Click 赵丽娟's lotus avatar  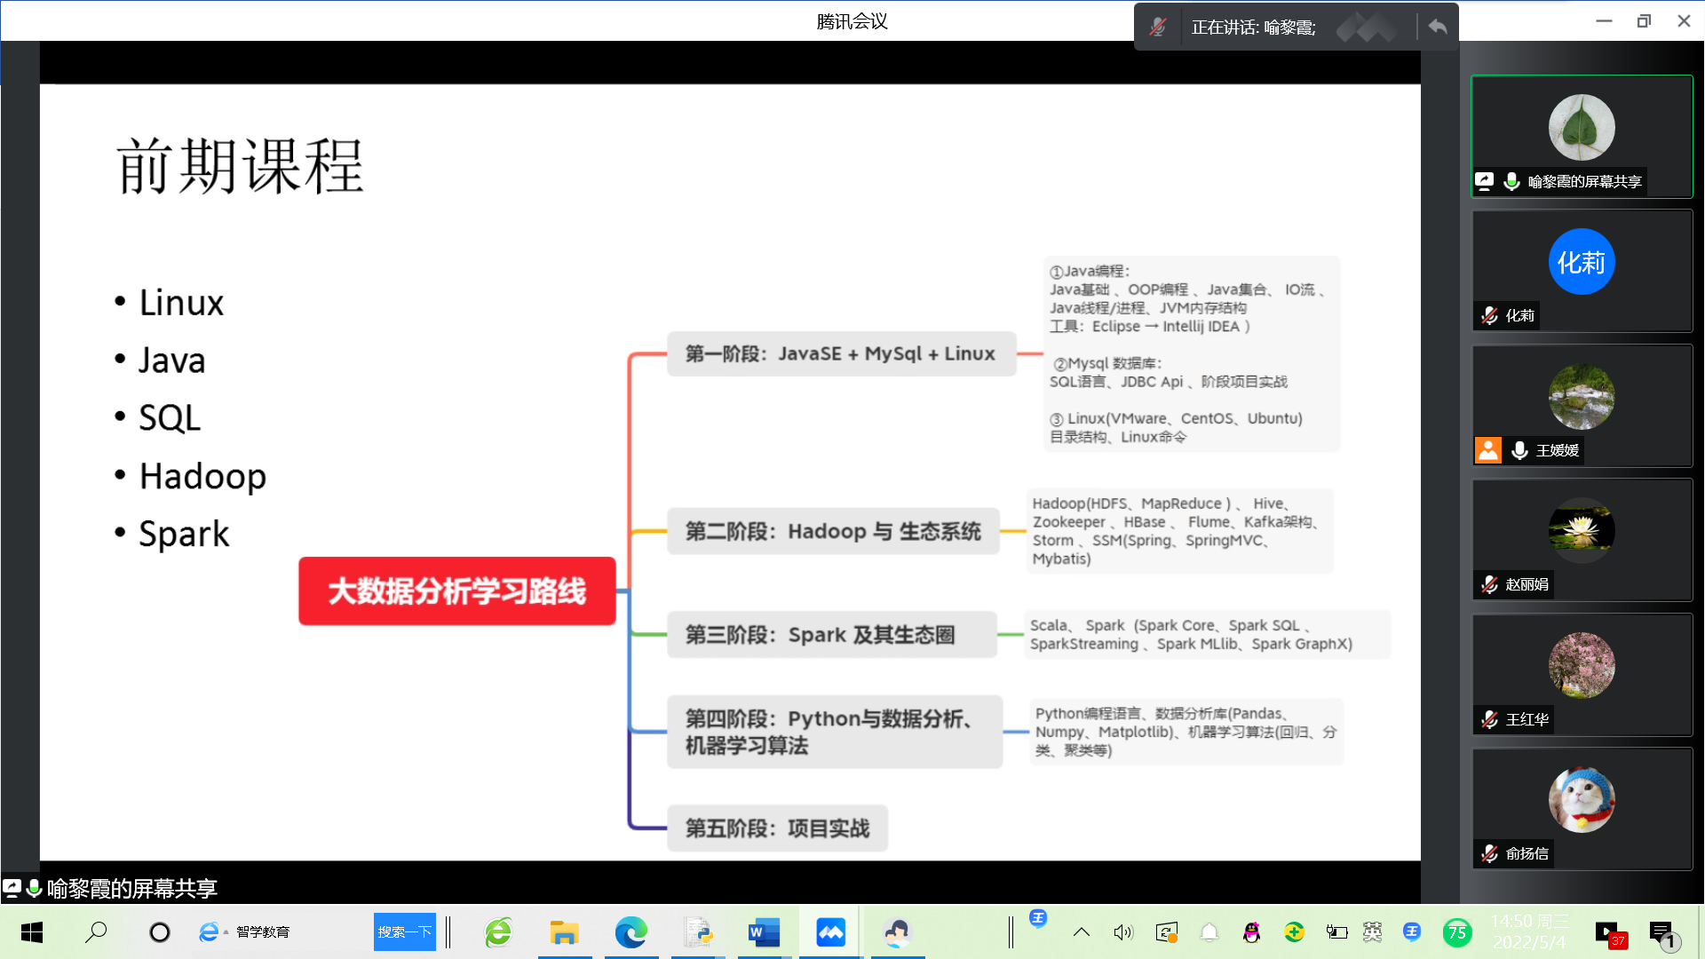click(1582, 530)
